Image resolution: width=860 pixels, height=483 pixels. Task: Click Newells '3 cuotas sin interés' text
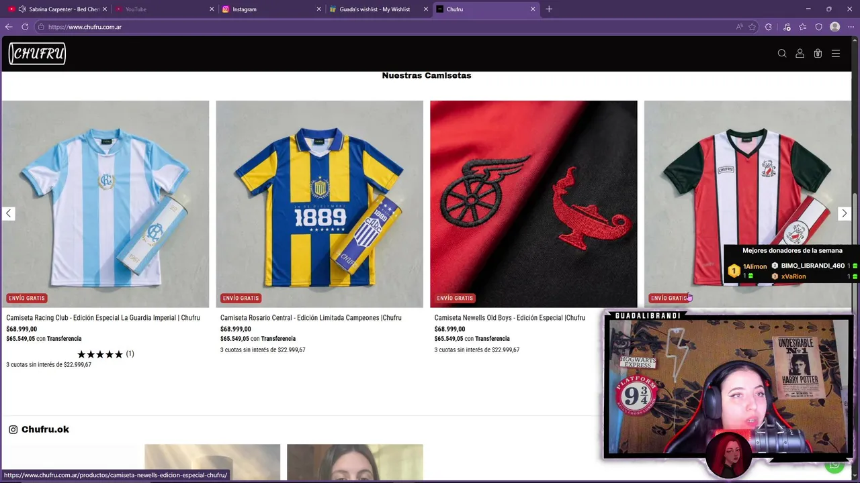[476, 350]
